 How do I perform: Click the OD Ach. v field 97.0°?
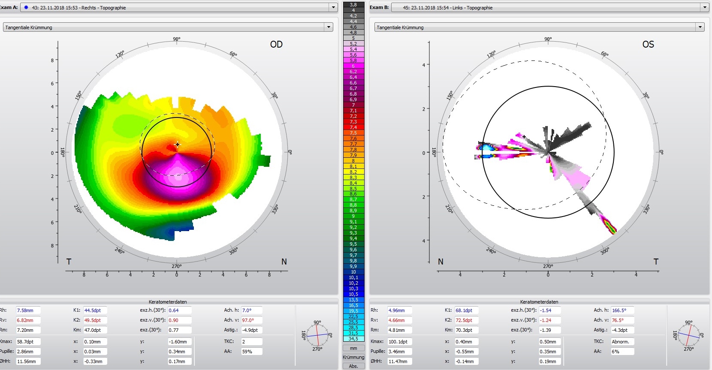tap(252, 320)
